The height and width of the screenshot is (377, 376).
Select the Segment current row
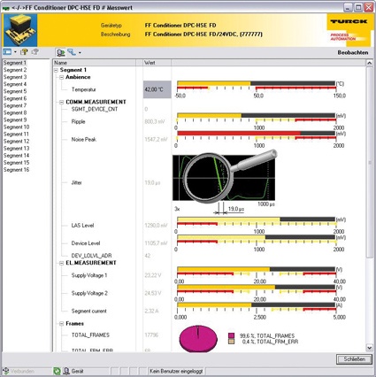(x=88, y=311)
